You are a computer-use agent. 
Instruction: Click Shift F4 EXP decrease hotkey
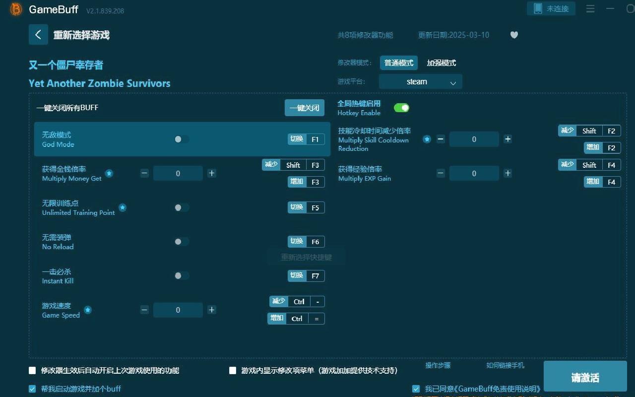[x=589, y=165]
